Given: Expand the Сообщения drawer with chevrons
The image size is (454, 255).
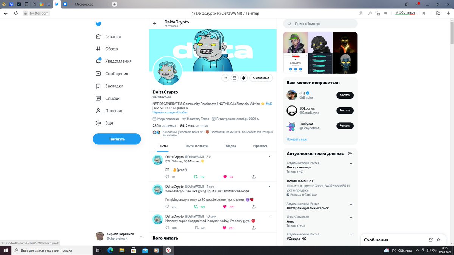Looking at the screenshot, I should (x=438, y=240).
